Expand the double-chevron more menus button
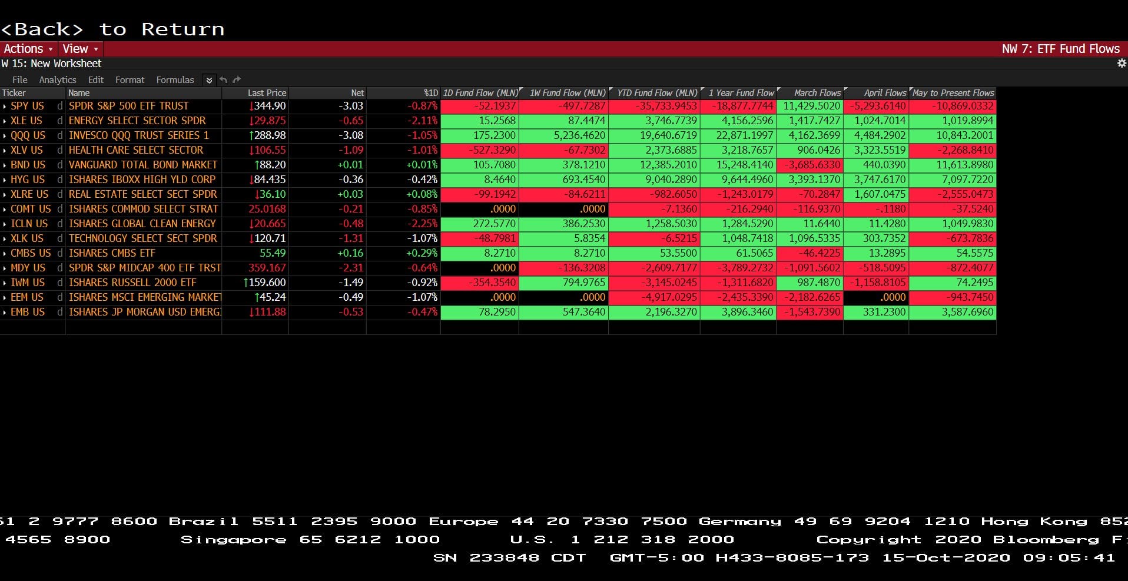 click(x=209, y=79)
